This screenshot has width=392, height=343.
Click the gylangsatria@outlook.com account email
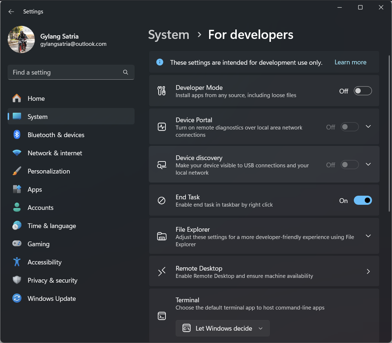pyautogui.click(x=73, y=44)
